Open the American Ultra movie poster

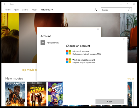[36, 94]
